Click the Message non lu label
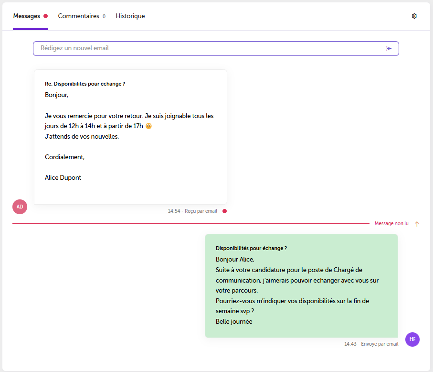The image size is (433, 372). (x=391, y=223)
